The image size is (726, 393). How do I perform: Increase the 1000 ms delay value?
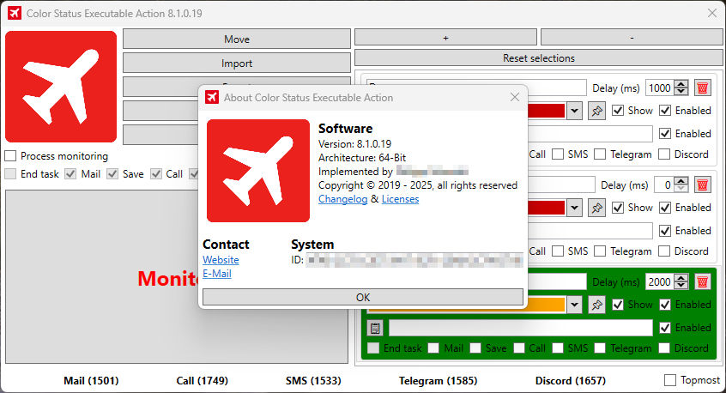point(681,84)
